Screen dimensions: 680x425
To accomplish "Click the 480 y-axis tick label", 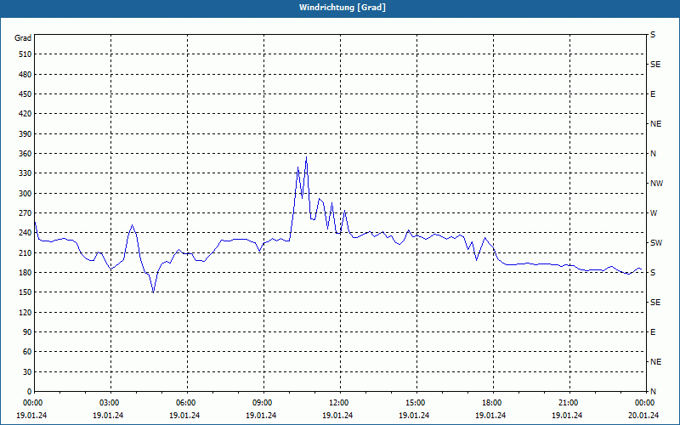I will [x=25, y=74].
